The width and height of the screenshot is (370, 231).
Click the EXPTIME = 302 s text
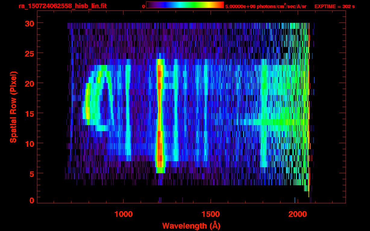(x=334, y=6)
